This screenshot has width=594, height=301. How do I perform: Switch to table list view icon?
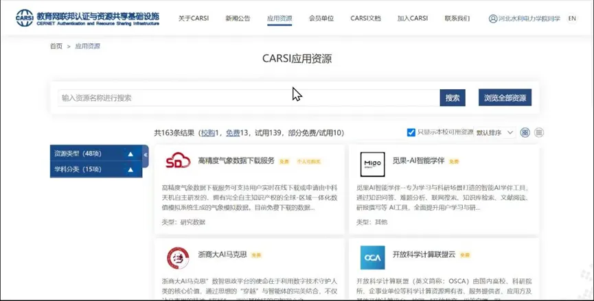[538, 132]
